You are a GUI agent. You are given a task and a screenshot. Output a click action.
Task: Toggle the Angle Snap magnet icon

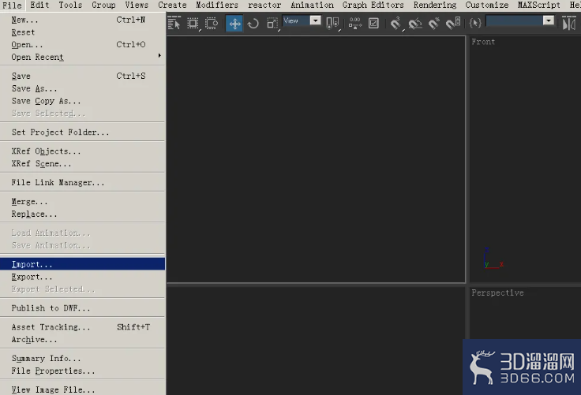415,24
